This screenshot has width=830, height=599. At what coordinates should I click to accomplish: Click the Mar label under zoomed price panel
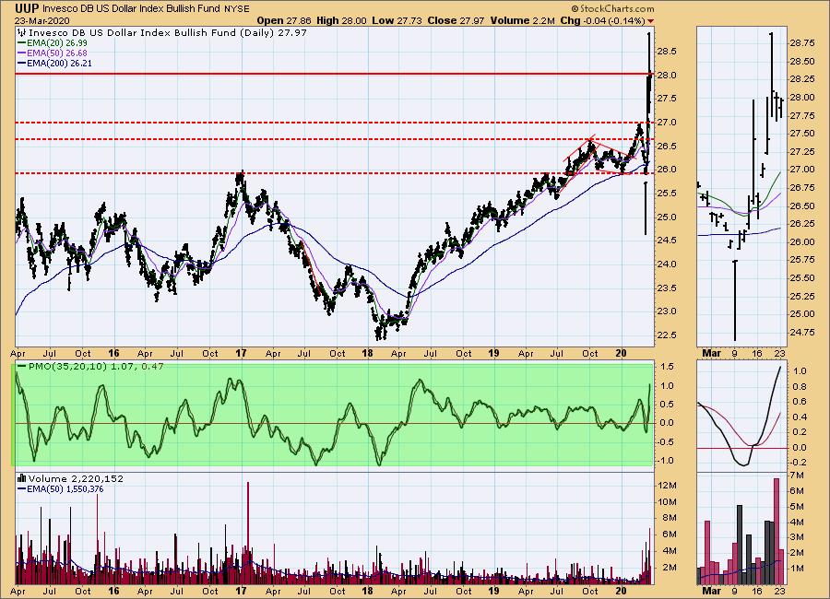(711, 353)
